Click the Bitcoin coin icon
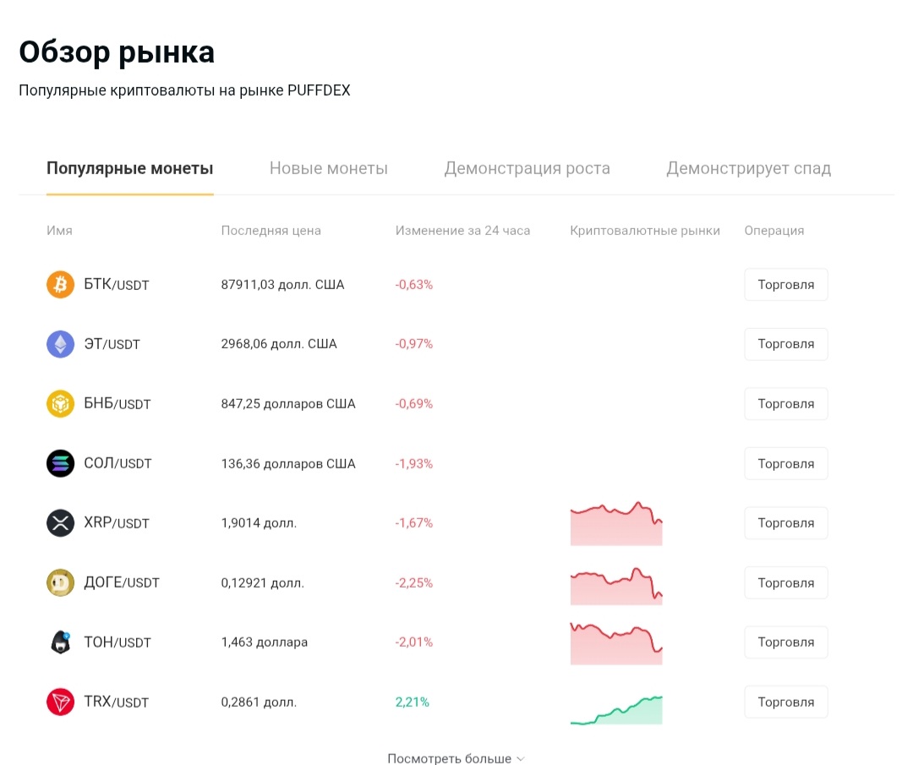Viewport: 913px width, 765px height. click(x=61, y=285)
